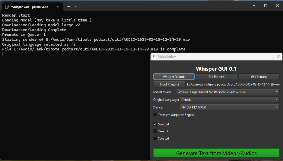Viewport: 283px width, 161px height.
Task: Minimize the terminal window
Action: click(254, 6)
